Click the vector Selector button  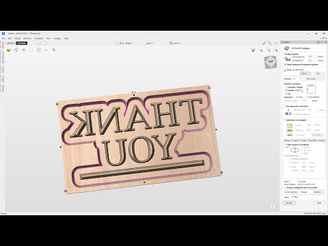[x=318, y=192]
